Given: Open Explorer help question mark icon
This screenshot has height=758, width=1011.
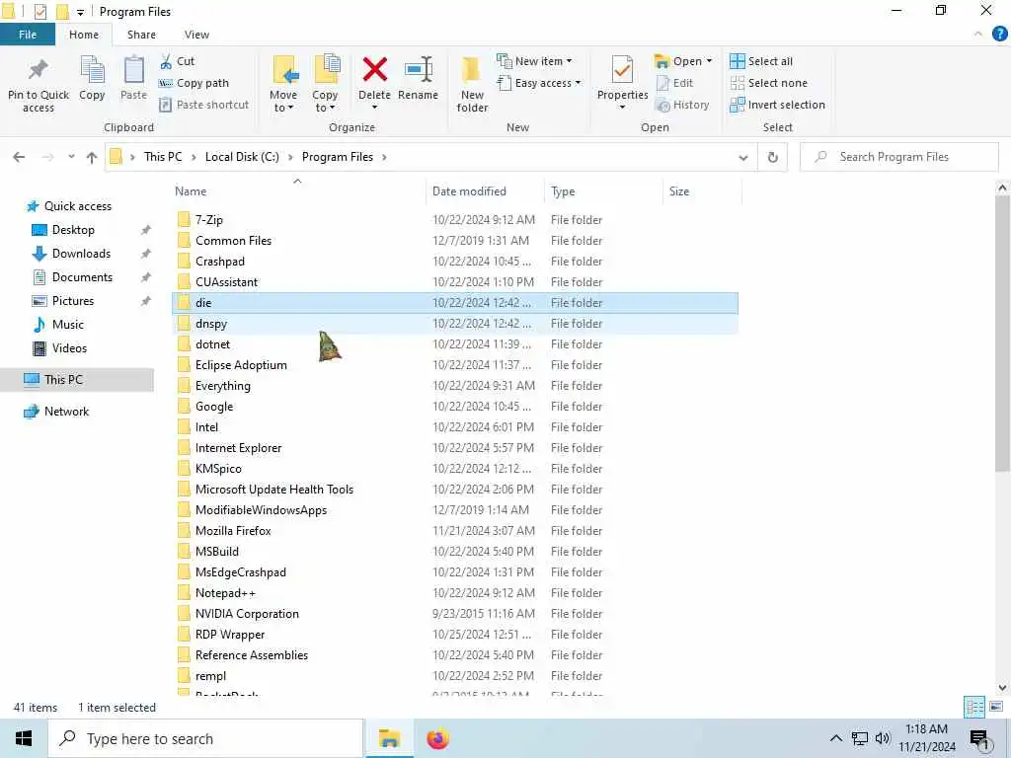Looking at the screenshot, I should (x=999, y=35).
